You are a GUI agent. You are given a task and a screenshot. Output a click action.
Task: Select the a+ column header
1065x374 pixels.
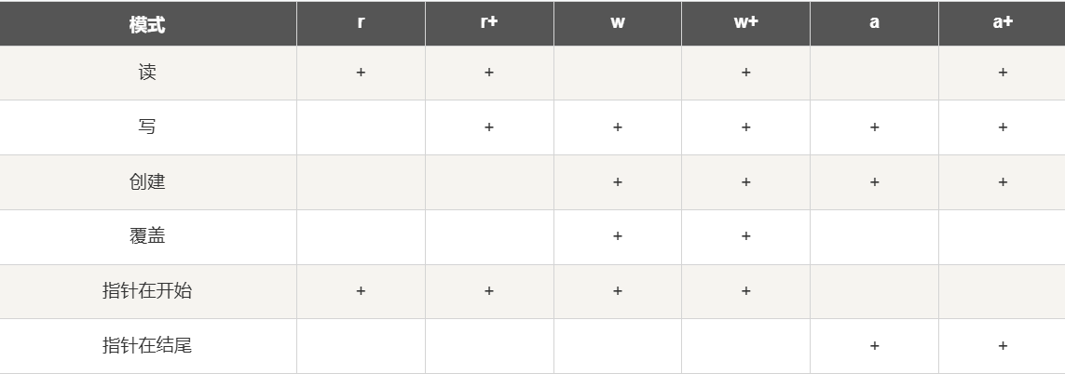pos(1003,22)
